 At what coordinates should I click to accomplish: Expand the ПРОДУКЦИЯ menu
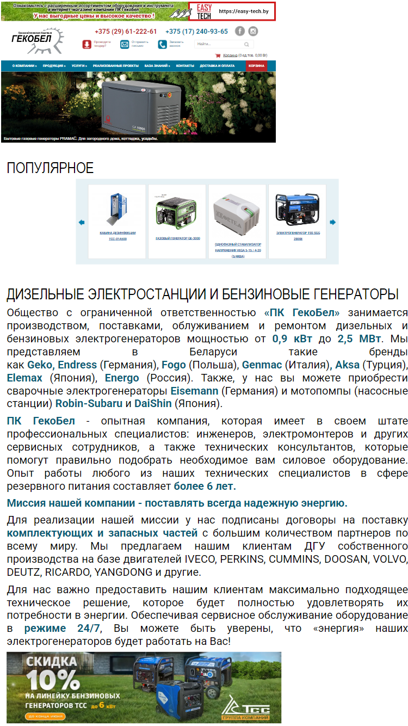click(54, 66)
